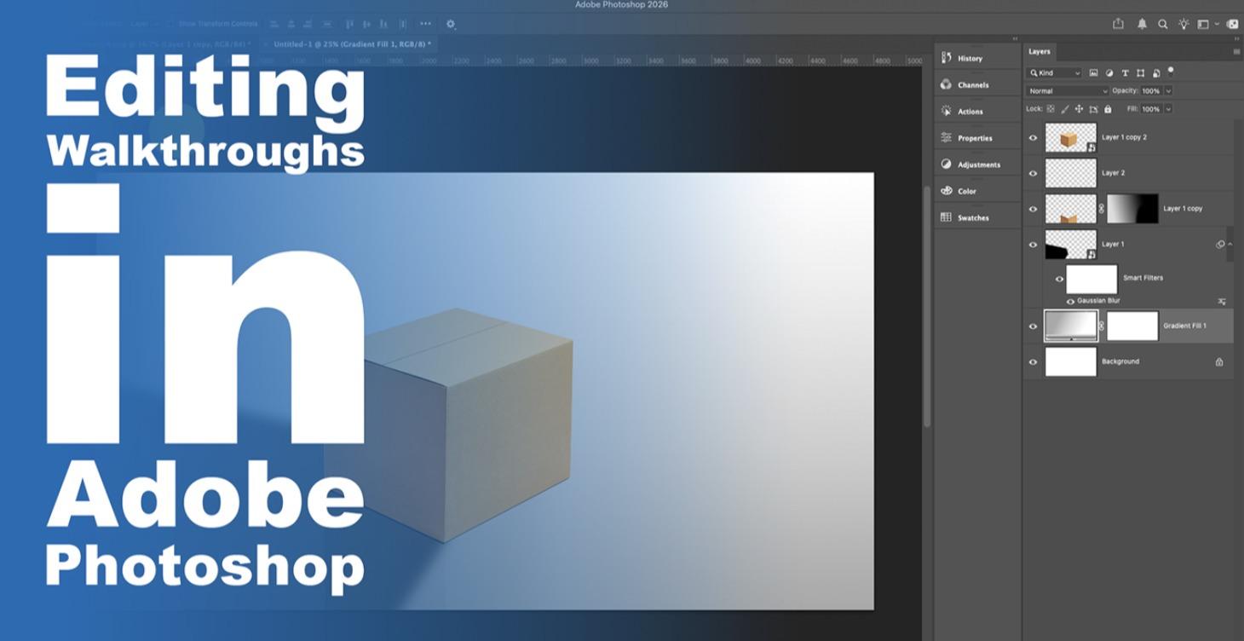Click the rightmost top bar panel icon
The width and height of the screenshot is (1244, 641).
(x=1232, y=24)
